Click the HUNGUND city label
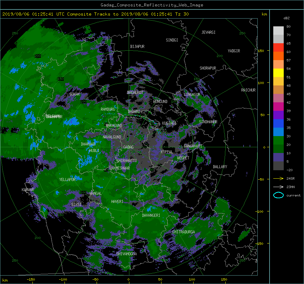This screenshot has height=284, width=304. point(160,102)
